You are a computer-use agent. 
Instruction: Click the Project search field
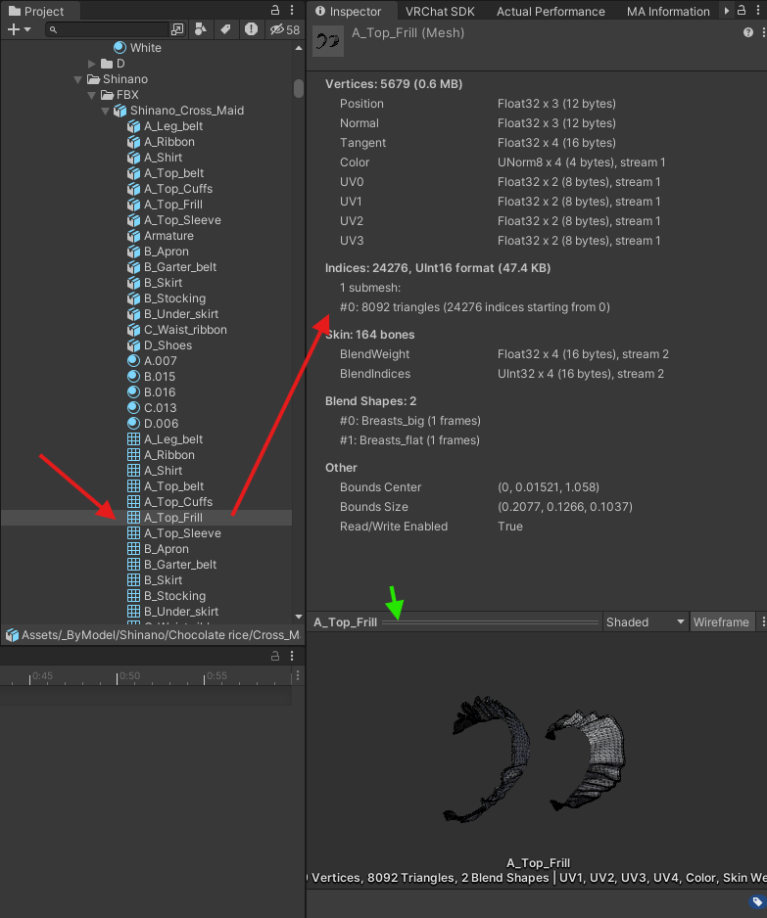point(107,29)
